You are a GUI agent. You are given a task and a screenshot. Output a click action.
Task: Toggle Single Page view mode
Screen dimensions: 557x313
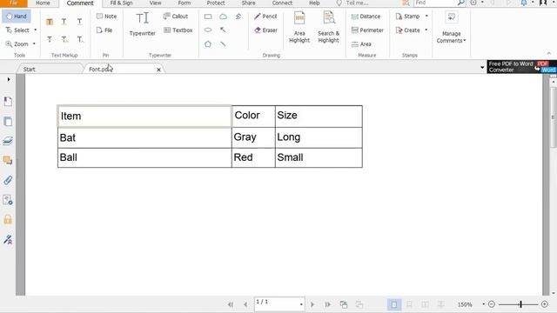pos(394,304)
